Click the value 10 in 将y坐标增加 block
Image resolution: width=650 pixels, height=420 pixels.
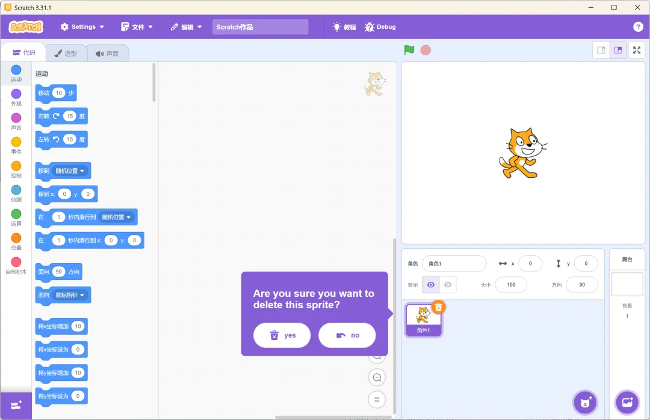pos(78,373)
